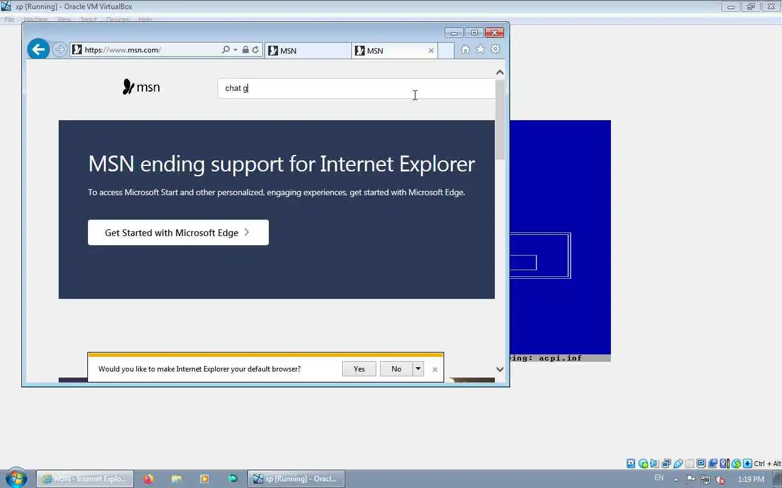
Task: Switch to the first MSN tab
Action: pos(308,51)
